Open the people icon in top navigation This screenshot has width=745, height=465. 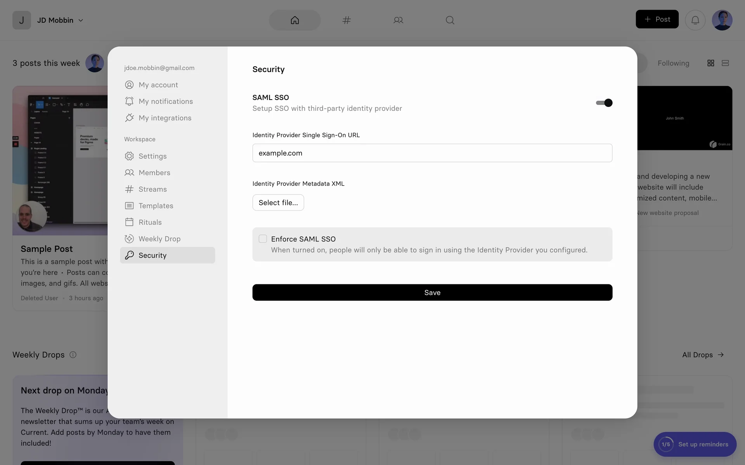pos(398,20)
